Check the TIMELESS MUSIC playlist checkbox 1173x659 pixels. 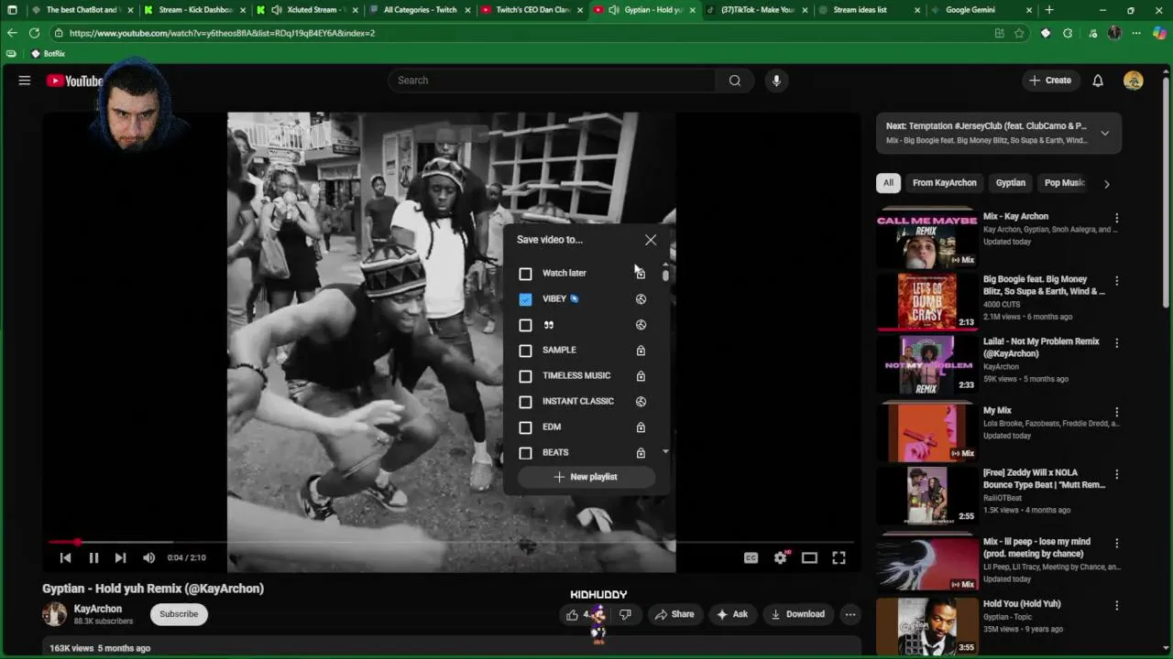click(525, 376)
